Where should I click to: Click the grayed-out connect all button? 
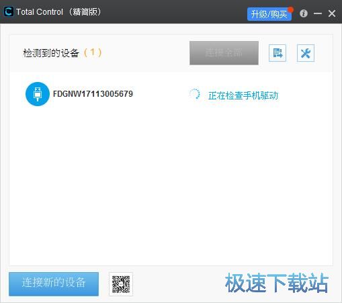224,53
